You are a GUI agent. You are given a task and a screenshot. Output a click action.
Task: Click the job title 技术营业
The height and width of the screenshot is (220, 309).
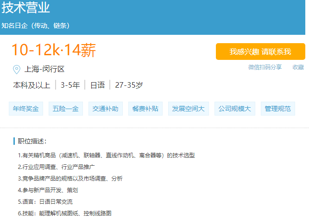pyautogui.click(x=25, y=8)
